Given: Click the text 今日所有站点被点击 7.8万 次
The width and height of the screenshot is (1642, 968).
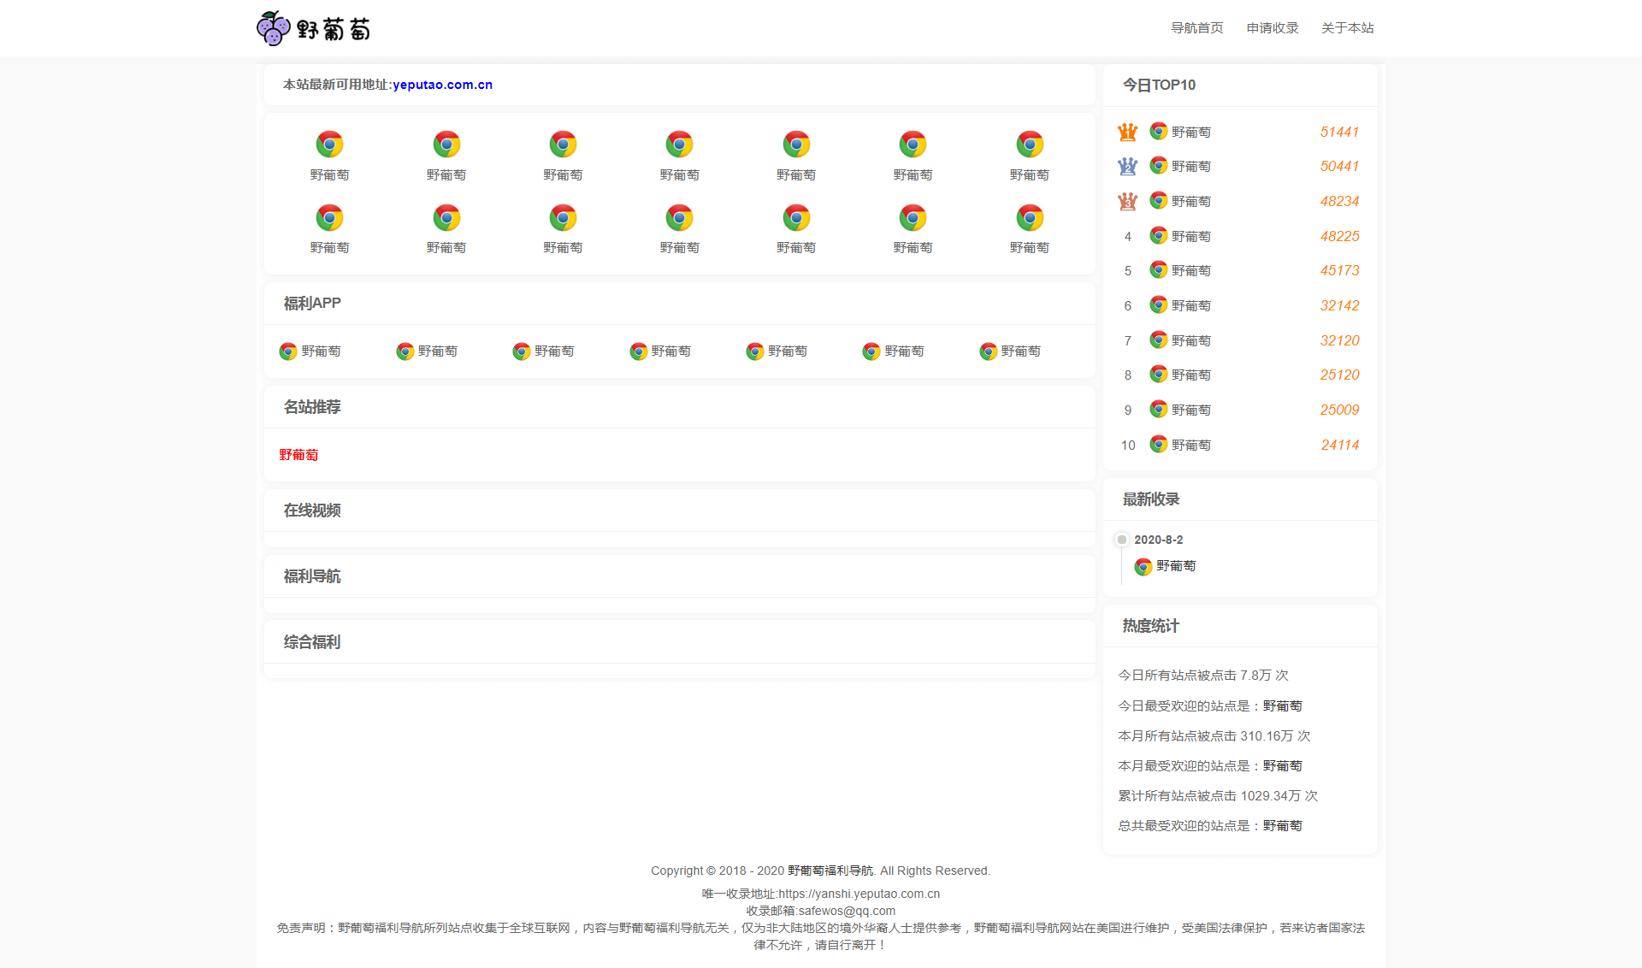Looking at the screenshot, I should 1203,676.
